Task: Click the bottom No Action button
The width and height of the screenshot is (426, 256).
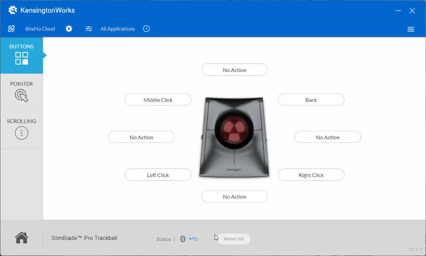Action: [234, 196]
